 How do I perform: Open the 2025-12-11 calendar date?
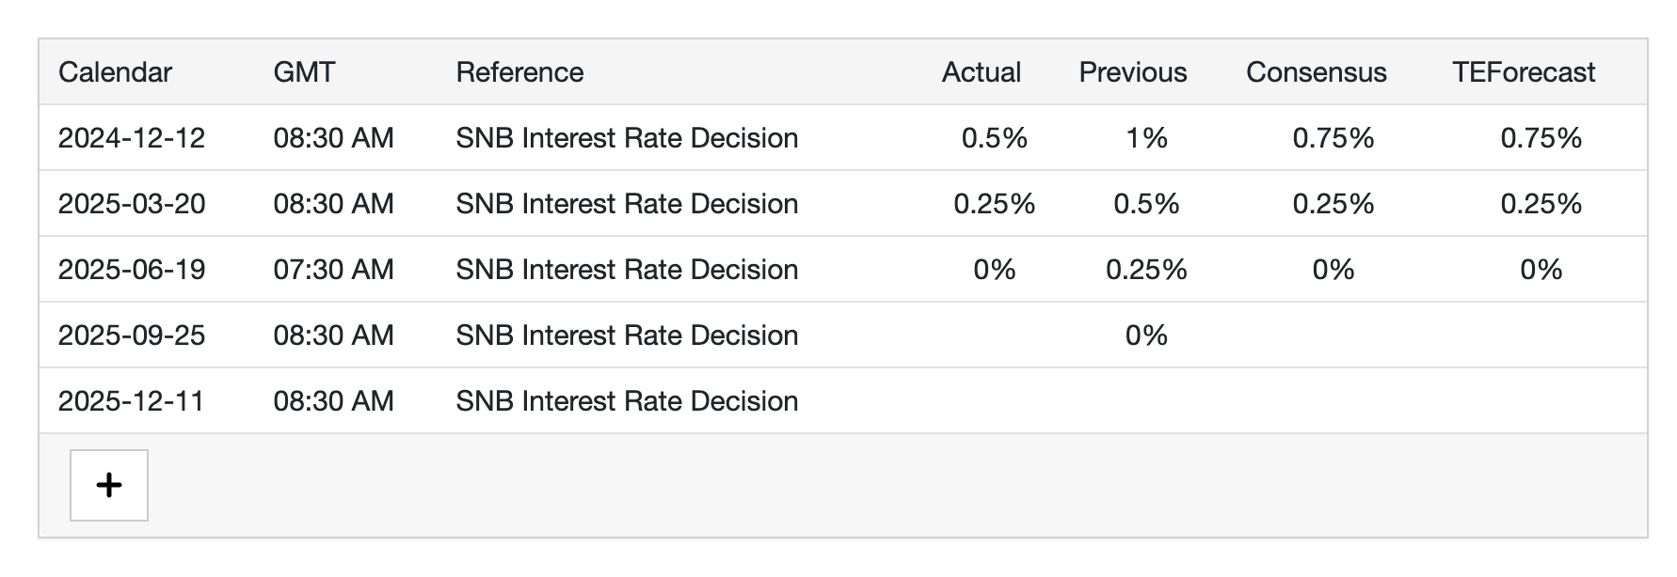[x=132, y=401]
